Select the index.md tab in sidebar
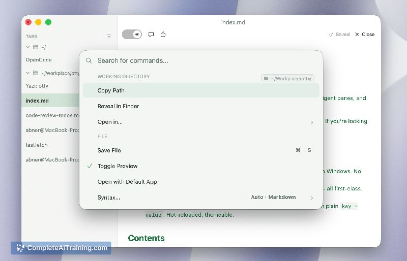This screenshot has height=261, width=407. point(50,101)
